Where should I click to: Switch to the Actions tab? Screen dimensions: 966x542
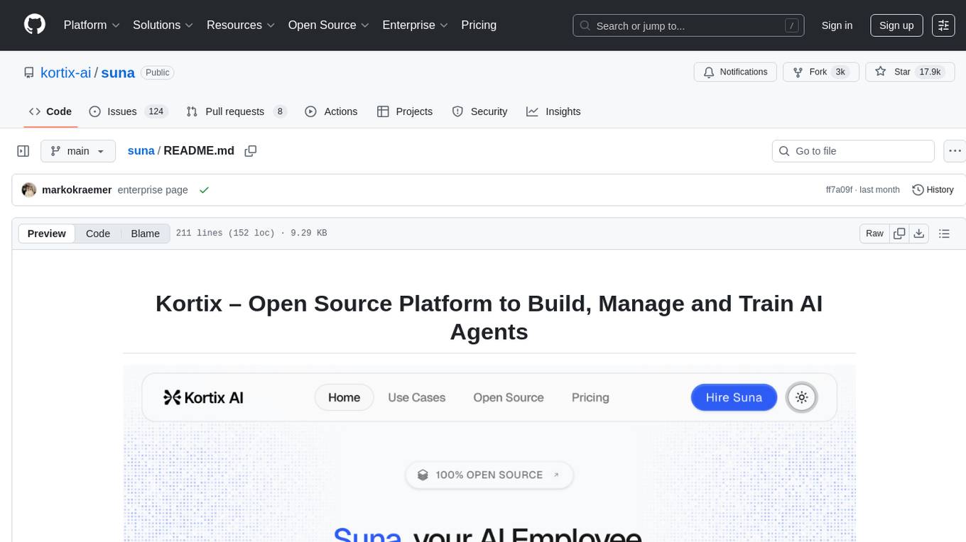pyautogui.click(x=331, y=111)
